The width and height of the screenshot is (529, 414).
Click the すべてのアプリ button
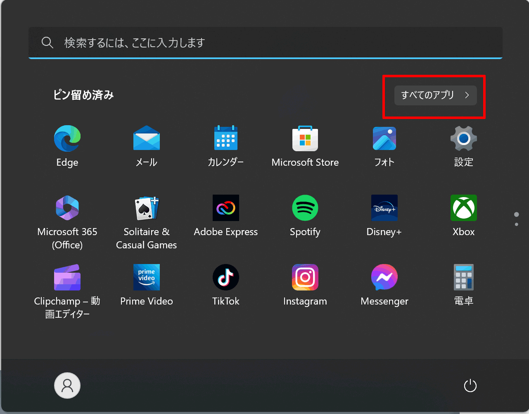coord(436,95)
